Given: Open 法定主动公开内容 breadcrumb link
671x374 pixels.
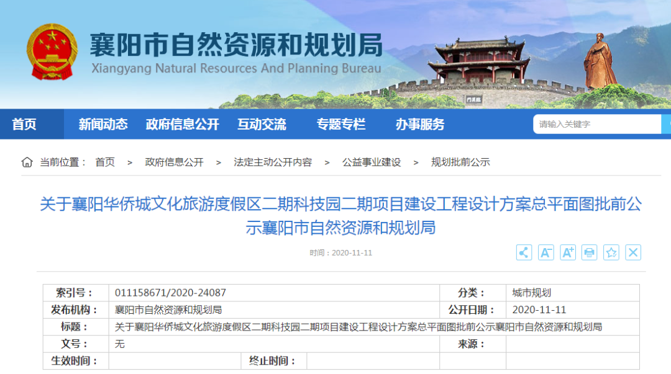Looking at the screenshot, I should pyautogui.click(x=273, y=163).
